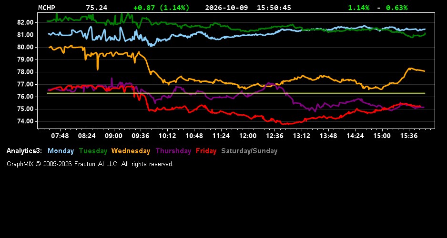Click the 1.14% range high value
Viewport: 447px width, 238px height.
(359, 8)
